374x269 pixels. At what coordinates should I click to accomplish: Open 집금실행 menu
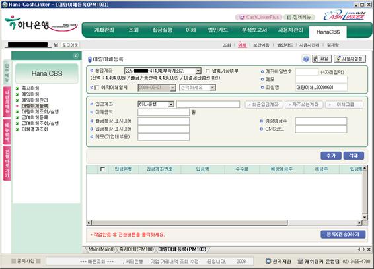point(162,30)
